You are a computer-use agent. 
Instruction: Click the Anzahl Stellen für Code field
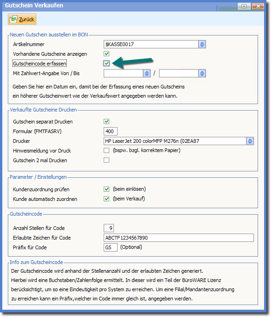click(109, 228)
